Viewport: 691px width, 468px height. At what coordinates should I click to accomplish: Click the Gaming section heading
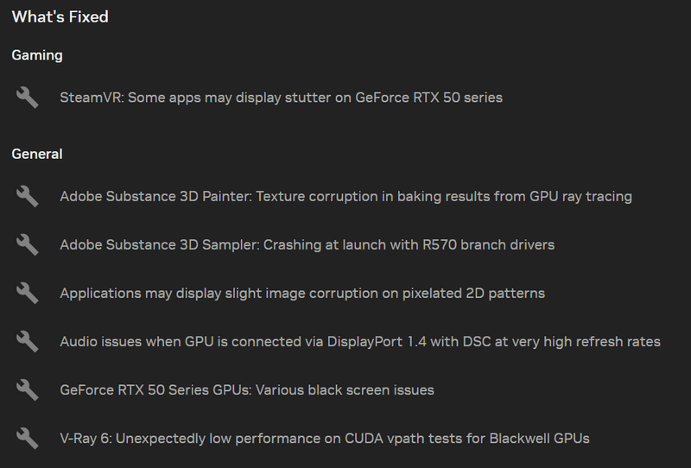[x=37, y=55]
